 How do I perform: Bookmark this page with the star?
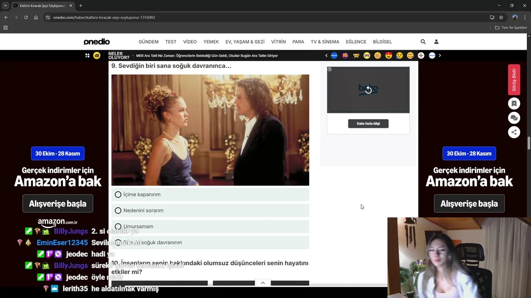501,17
